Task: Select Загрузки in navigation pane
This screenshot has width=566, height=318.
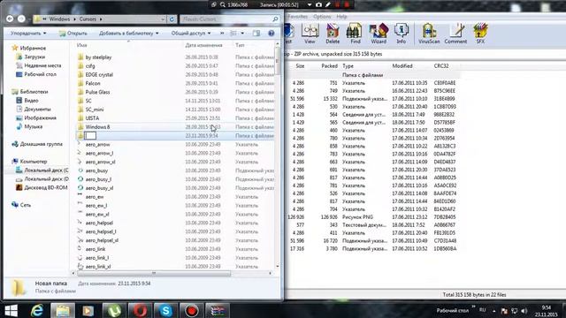Action: [34, 57]
